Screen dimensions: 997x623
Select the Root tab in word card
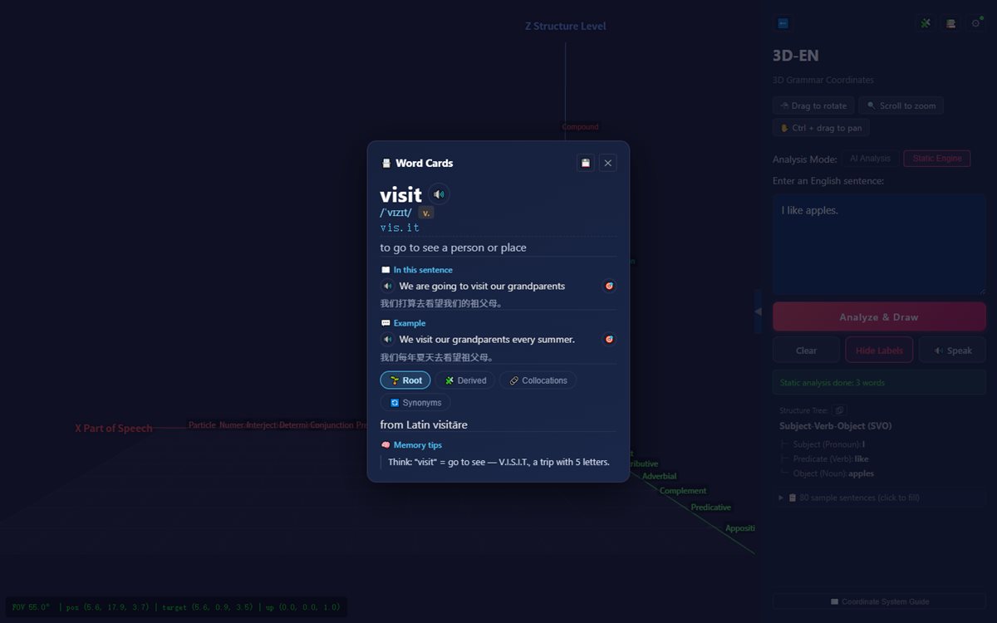[405, 380]
